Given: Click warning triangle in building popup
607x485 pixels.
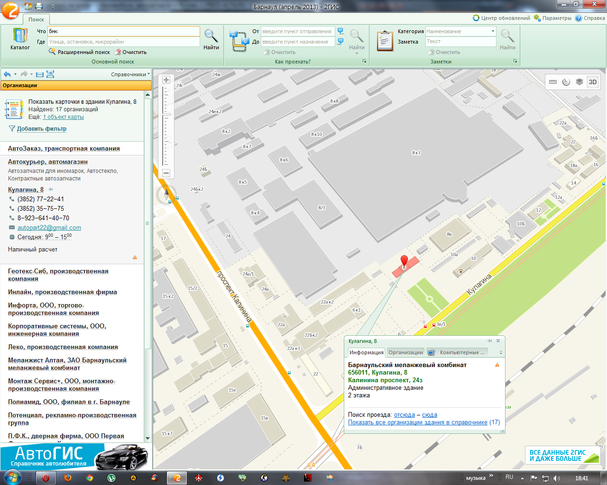Looking at the screenshot, I should click(497, 365).
